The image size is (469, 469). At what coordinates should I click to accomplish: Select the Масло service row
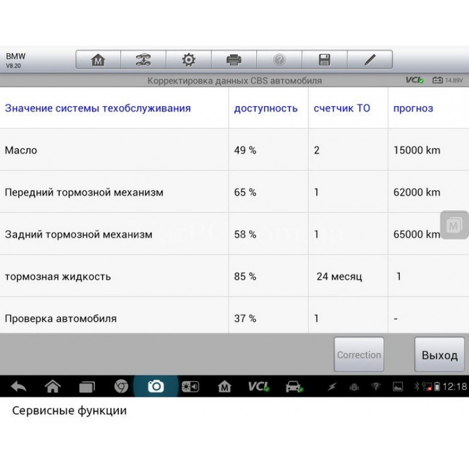[x=114, y=150]
